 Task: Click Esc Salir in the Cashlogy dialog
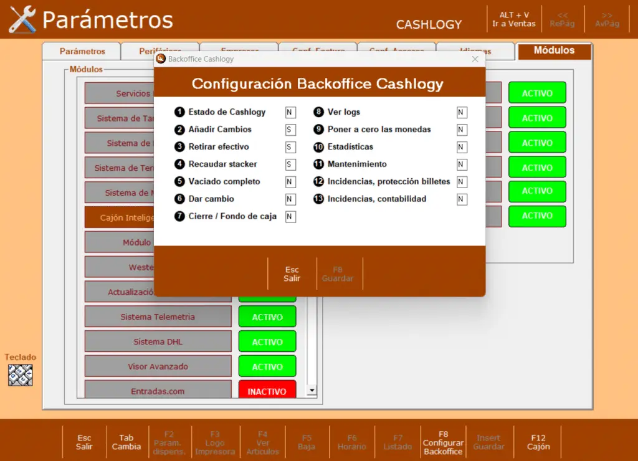pos(292,274)
